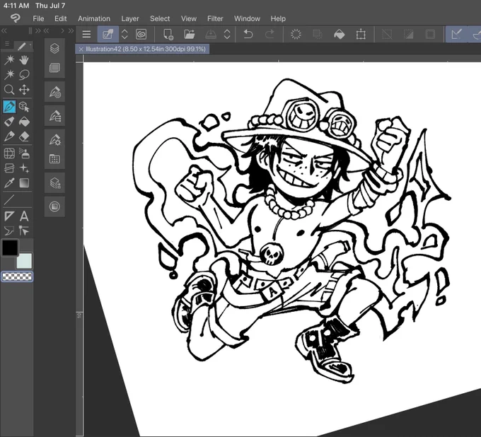Viewport: 481px width, 437px height.
Task: Select the highlighted Pen tool
Action: click(x=9, y=107)
